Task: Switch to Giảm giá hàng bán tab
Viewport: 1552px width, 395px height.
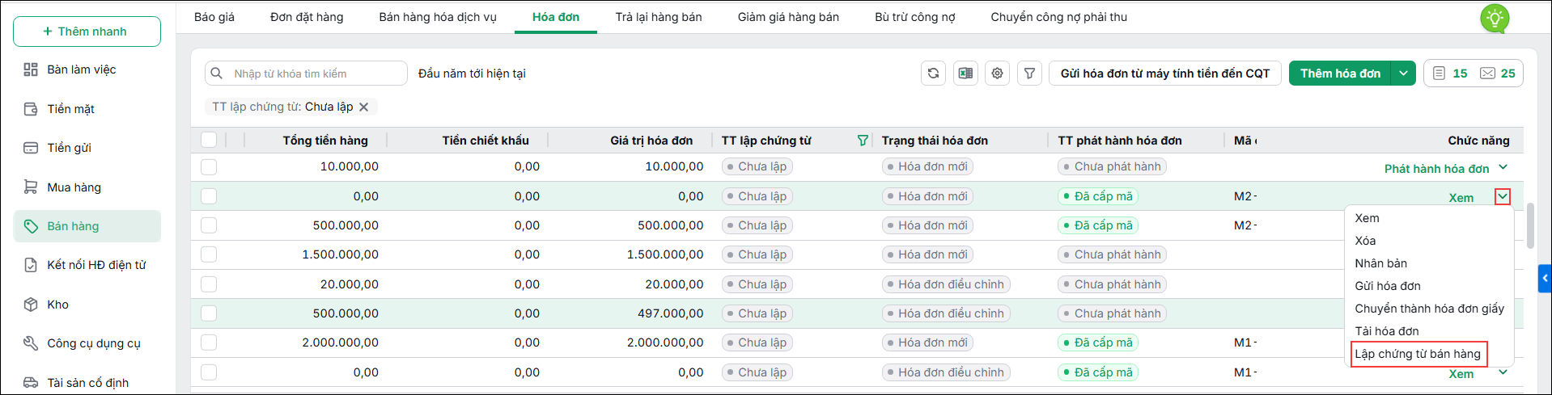Action: [788, 17]
